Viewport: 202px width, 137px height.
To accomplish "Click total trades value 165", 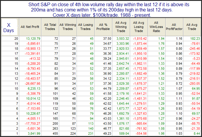I will click(55, 118).
